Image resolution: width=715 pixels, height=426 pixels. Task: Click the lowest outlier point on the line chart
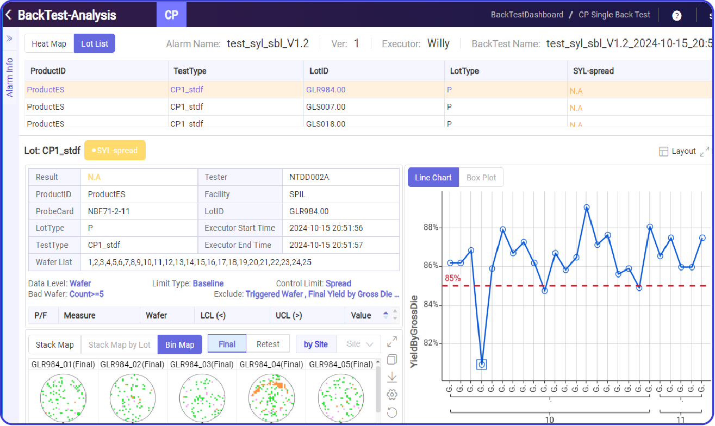tap(481, 364)
